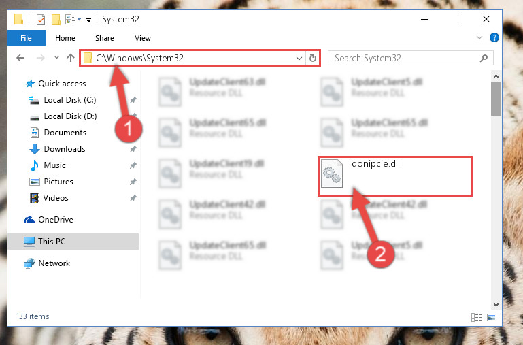This screenshot has height=345, width=523.
Task: Select Downloads in the navigation pane
Action: [x=65, y=149]
